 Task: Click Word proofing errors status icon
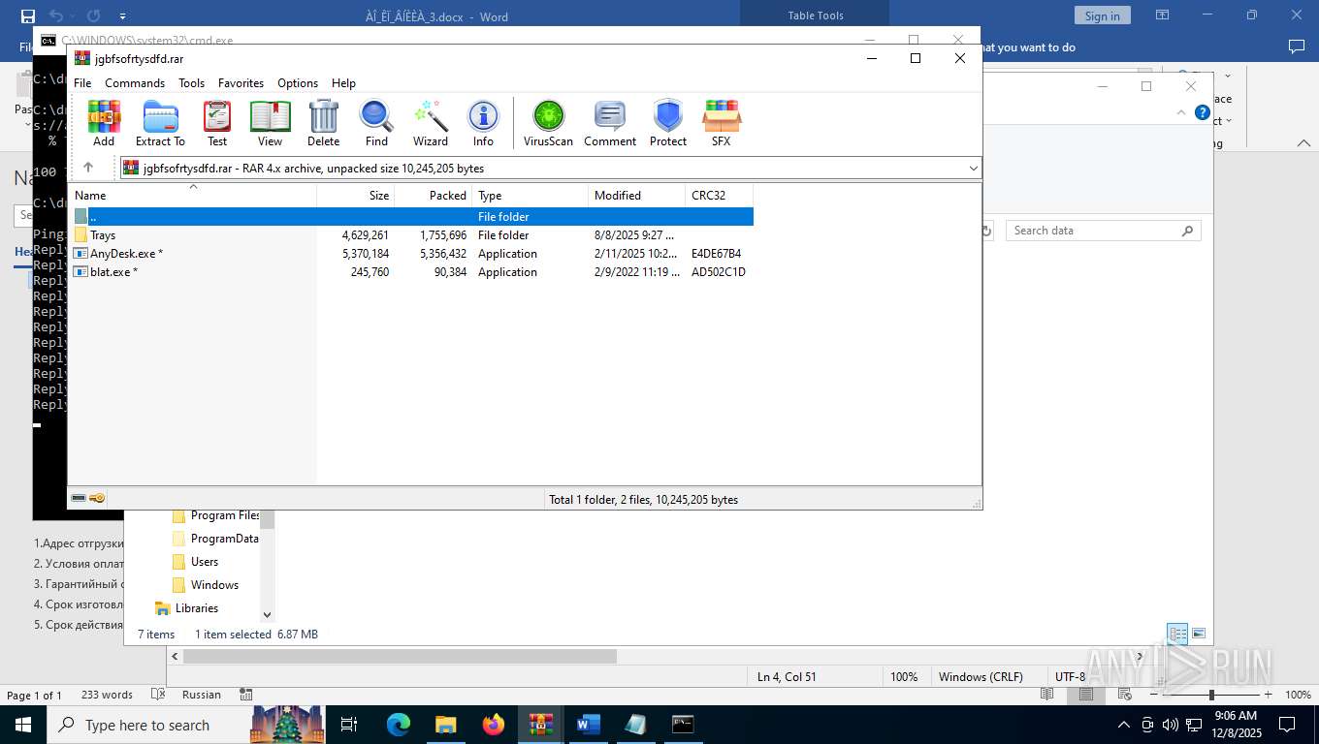click(158, 695)
